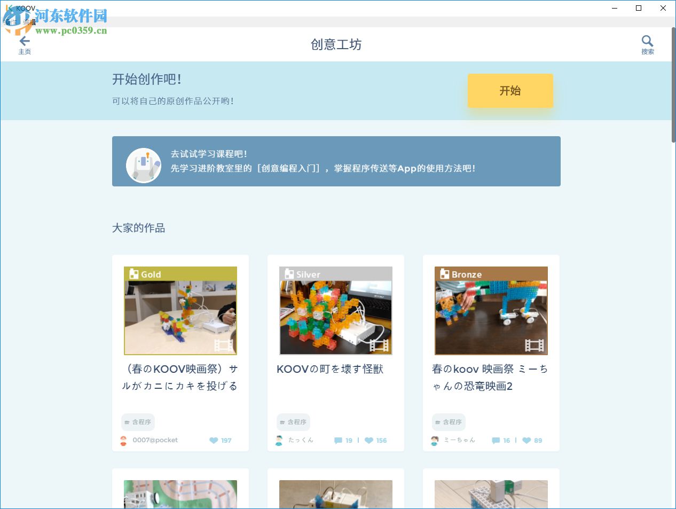Click the 含程序 tag on the Silver card
The image size is (676, 509).
tap(293, 422)
